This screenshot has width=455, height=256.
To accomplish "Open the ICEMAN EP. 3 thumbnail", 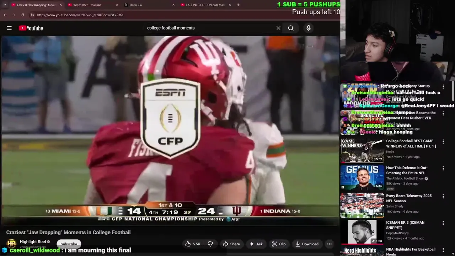I will click(x=362, y=232).
